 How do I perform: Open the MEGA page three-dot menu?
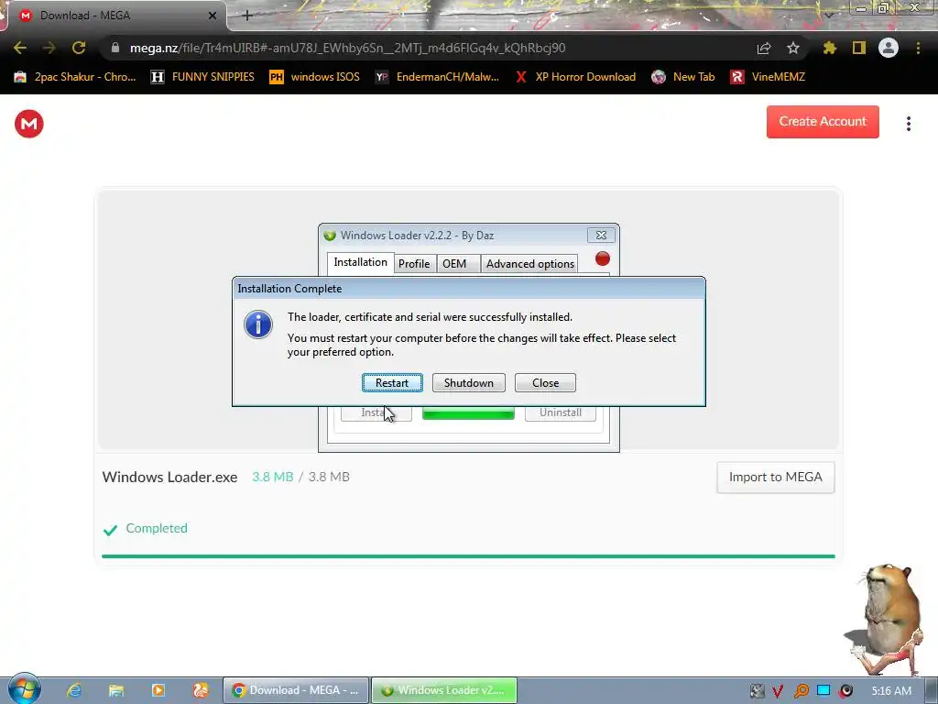pyautogui.click(x=908, y=124)
